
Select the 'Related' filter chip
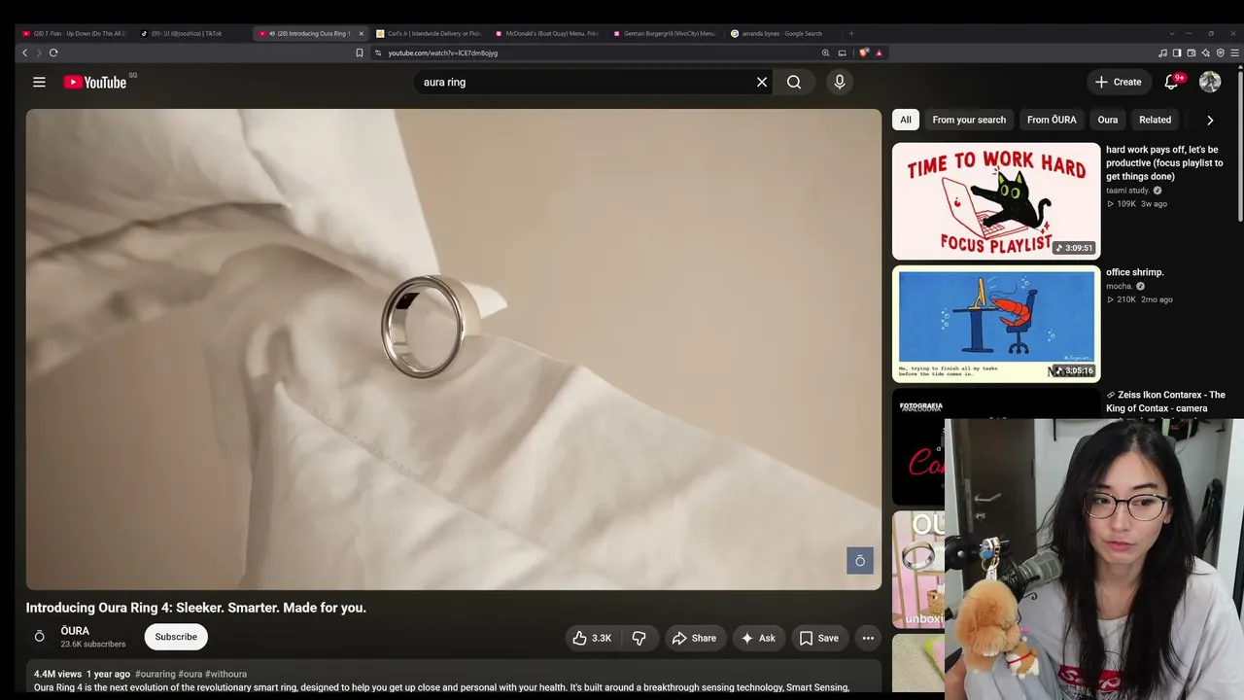(1155, 120)
